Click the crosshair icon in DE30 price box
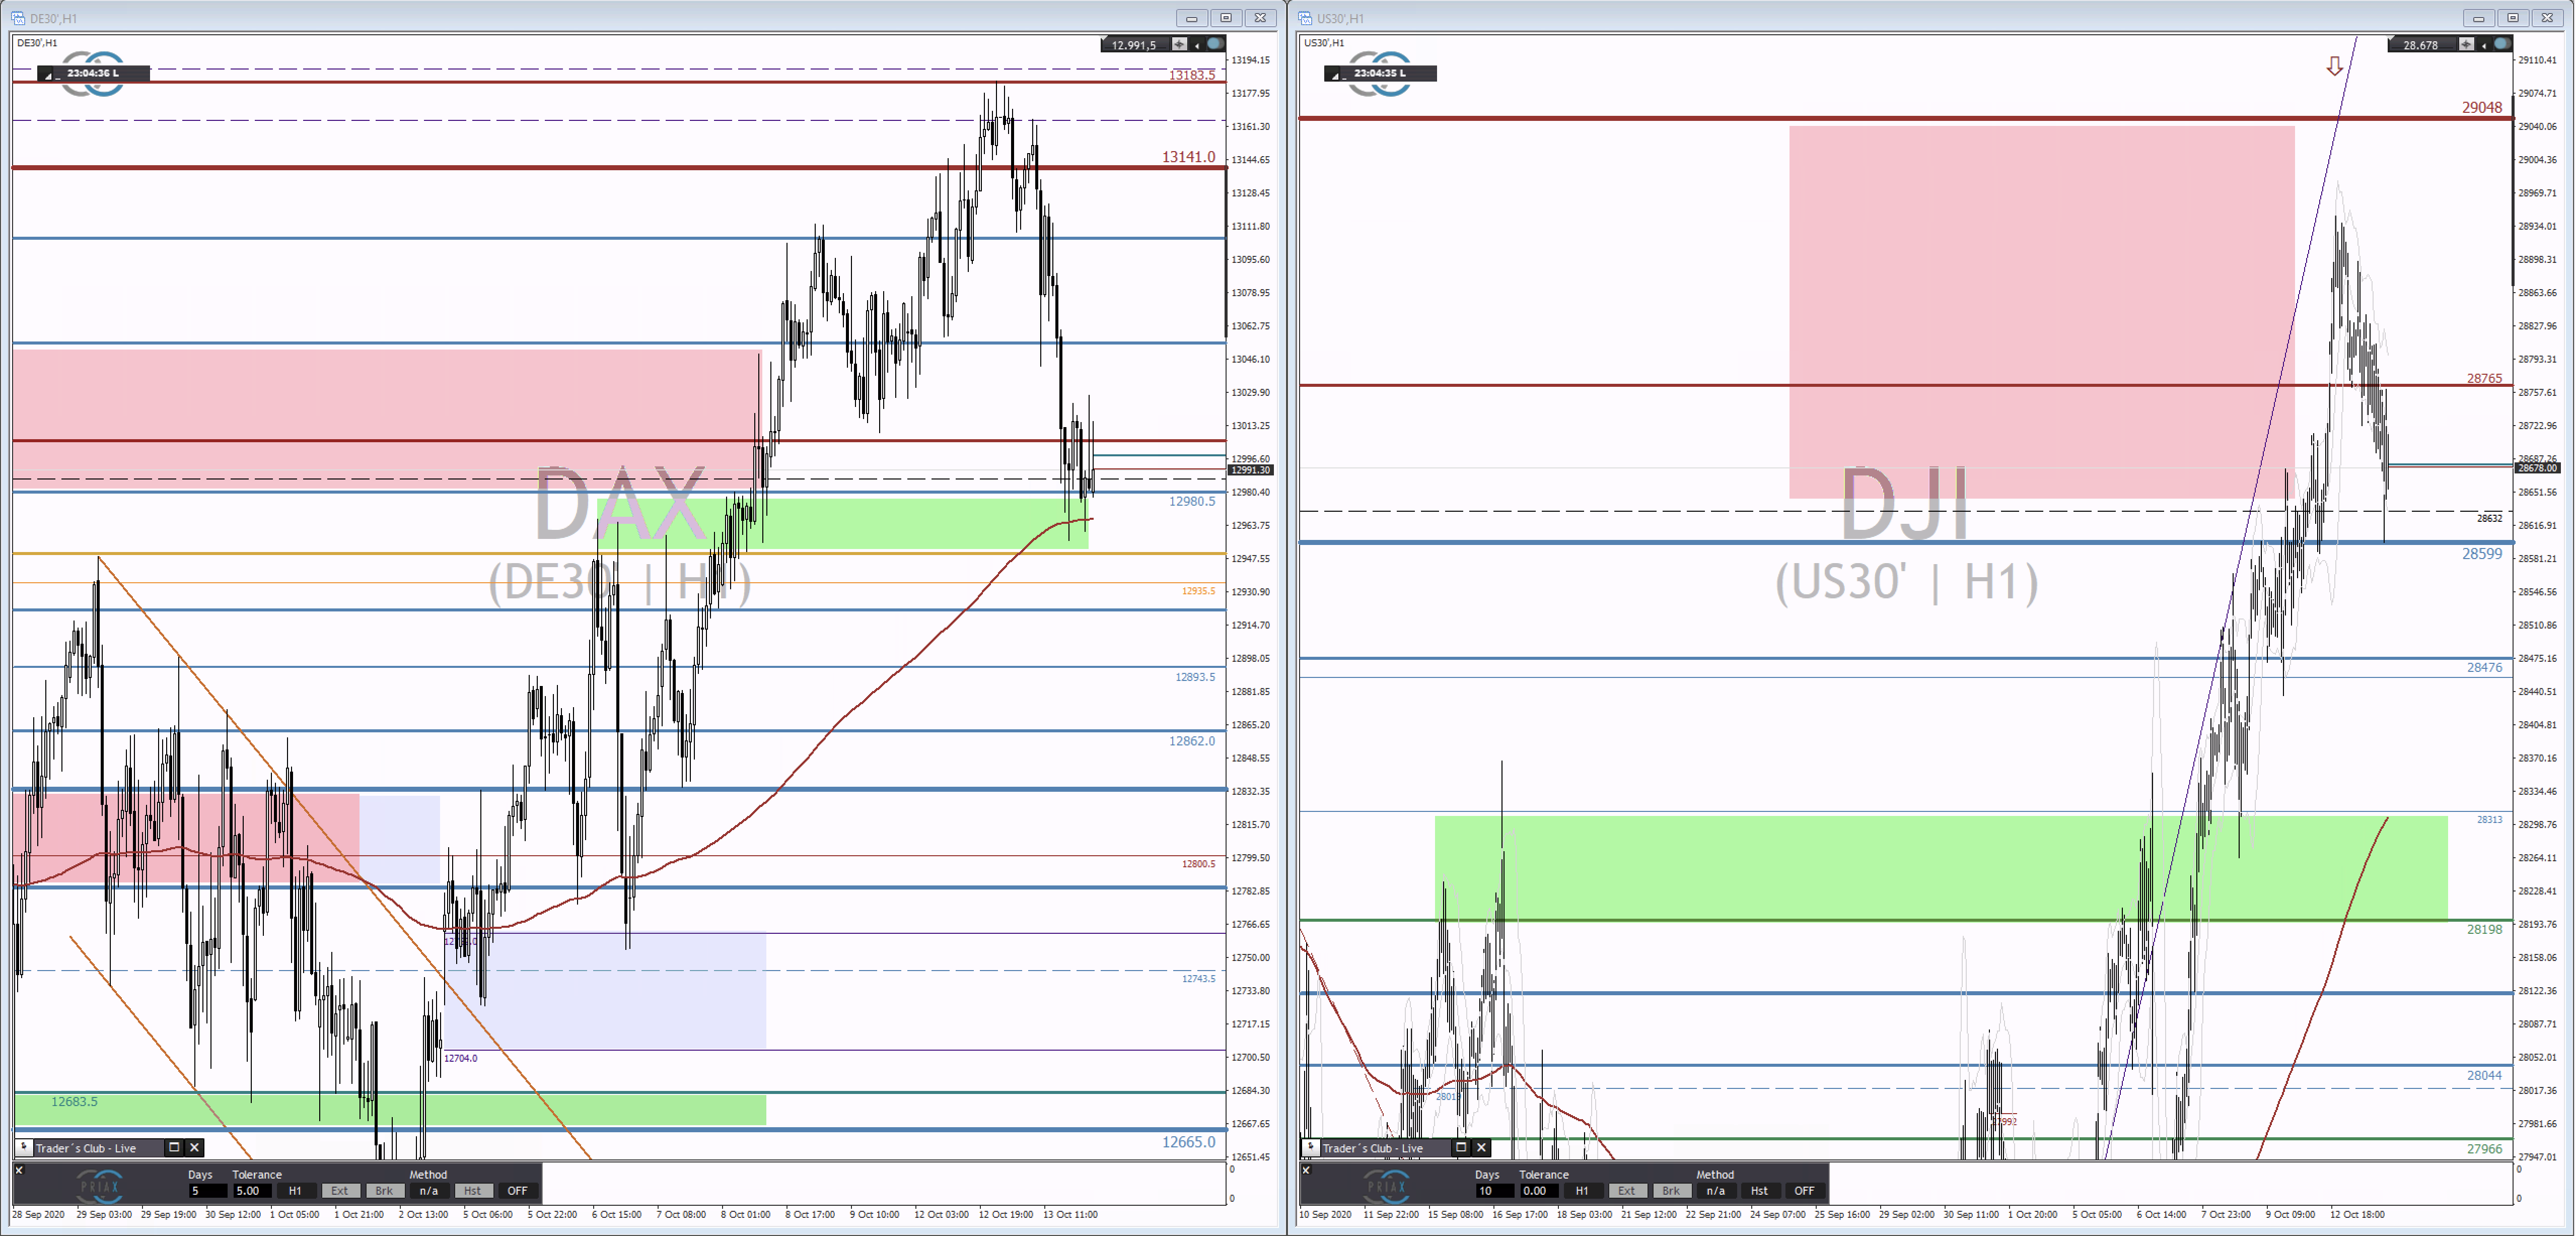 click(x=1179, y=44)
